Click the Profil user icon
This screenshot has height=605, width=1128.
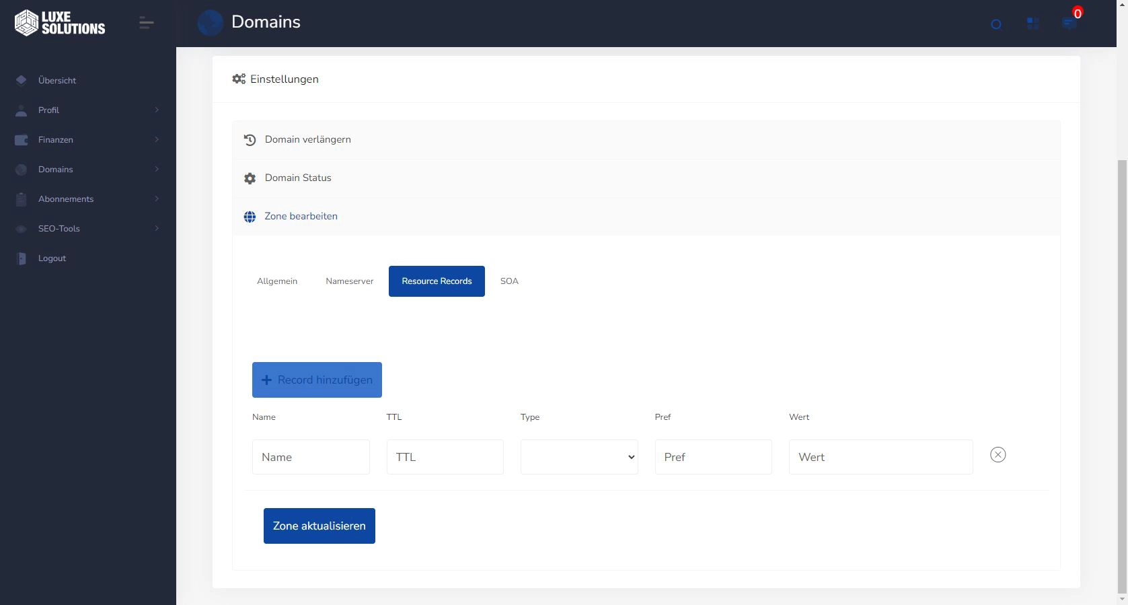(x=22, y=110)
